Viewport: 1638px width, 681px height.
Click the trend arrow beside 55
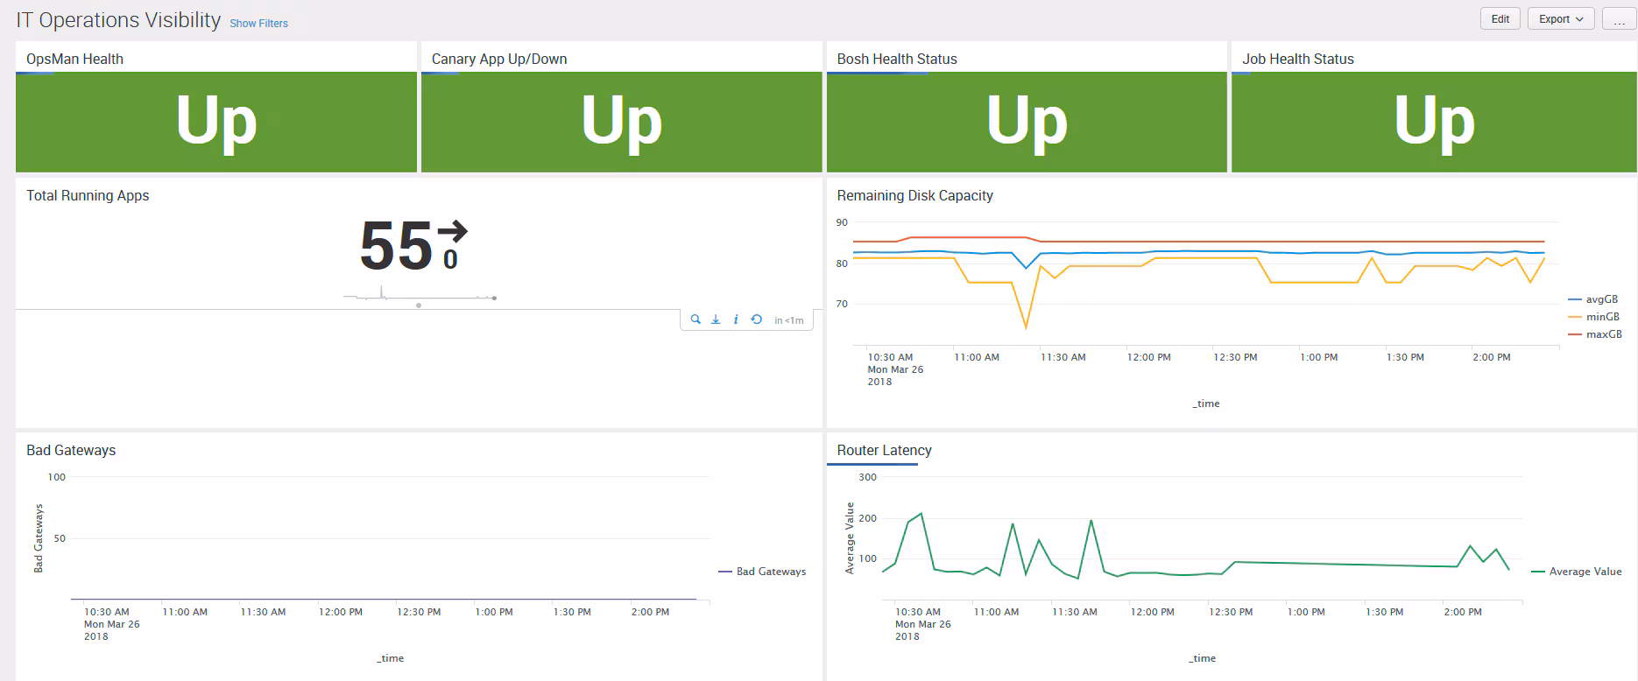tap(452, 232)
